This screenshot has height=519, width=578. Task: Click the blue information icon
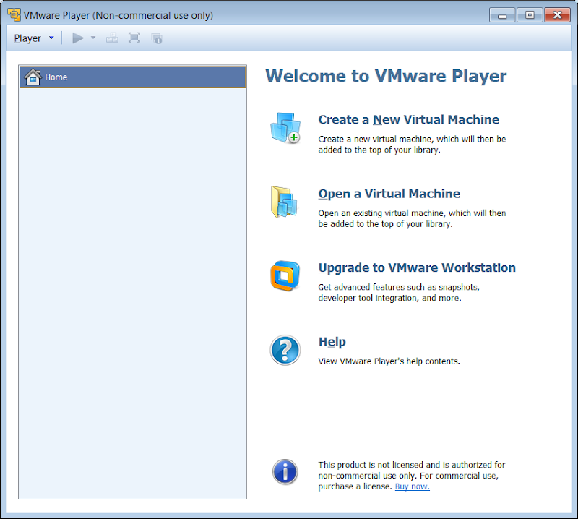pos(285,472)
